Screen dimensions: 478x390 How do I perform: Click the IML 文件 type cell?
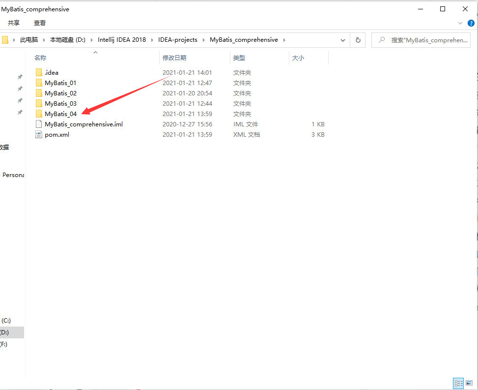[246, 124]
